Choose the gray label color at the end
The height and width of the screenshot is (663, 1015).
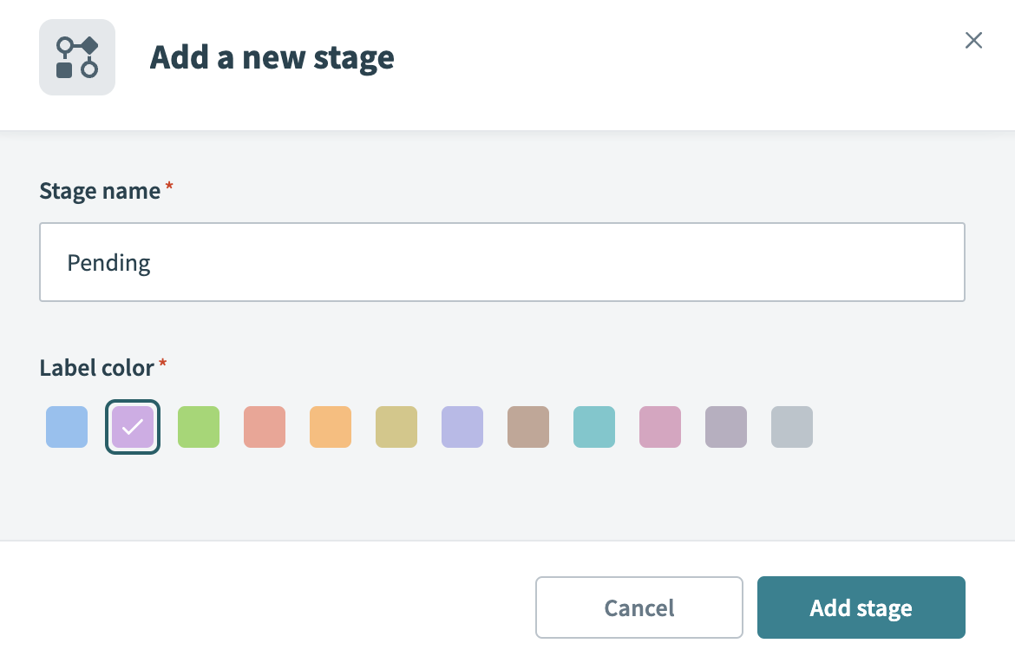[792, 426]
